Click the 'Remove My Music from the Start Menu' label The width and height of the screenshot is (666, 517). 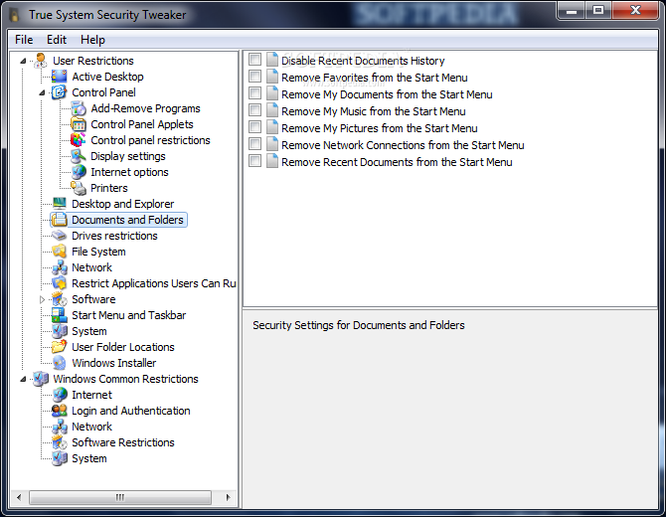click(x=374, y=111)
